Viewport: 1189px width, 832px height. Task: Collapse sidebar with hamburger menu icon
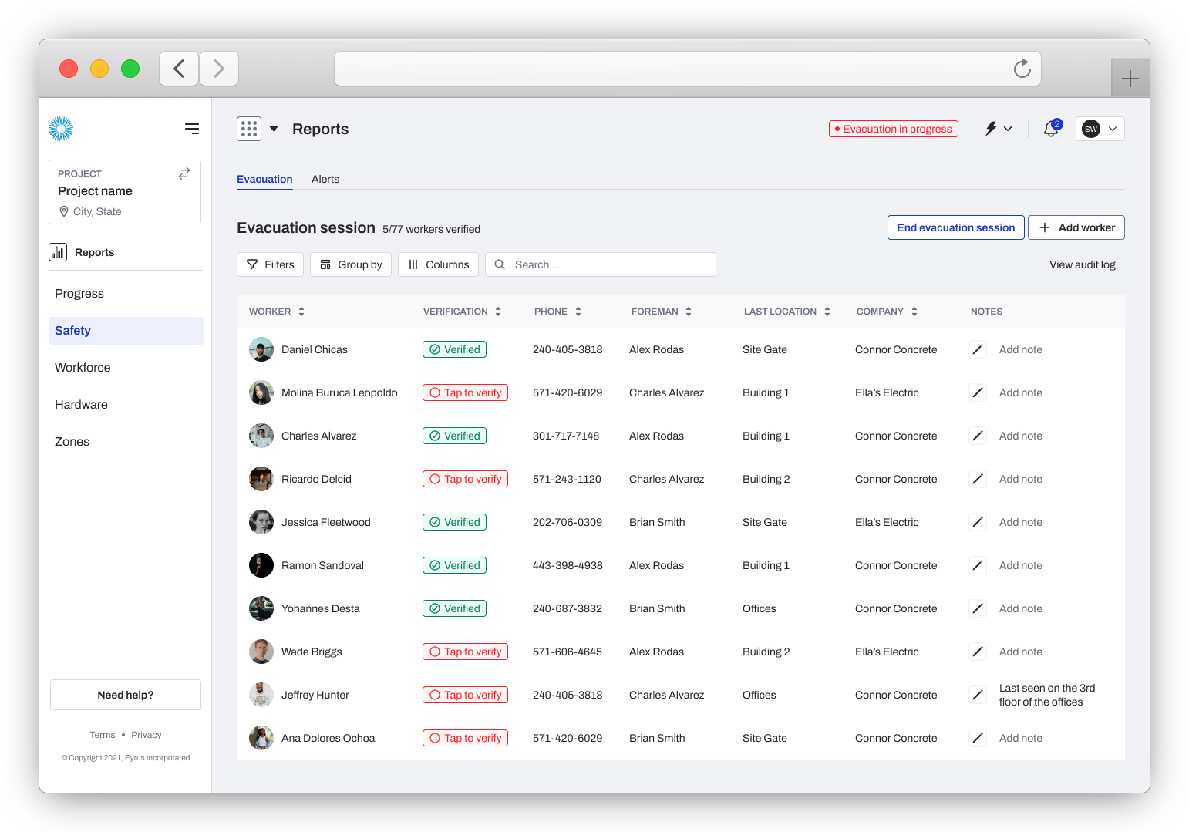tap(192, 129)
